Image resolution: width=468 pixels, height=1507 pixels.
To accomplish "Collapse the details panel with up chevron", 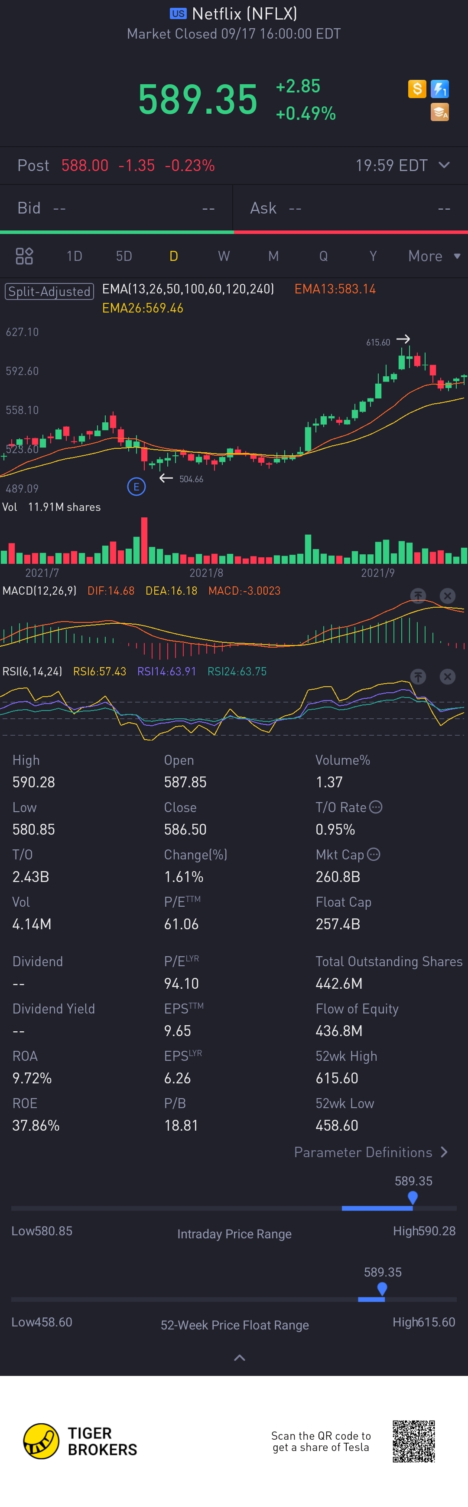I will 240,1357.
